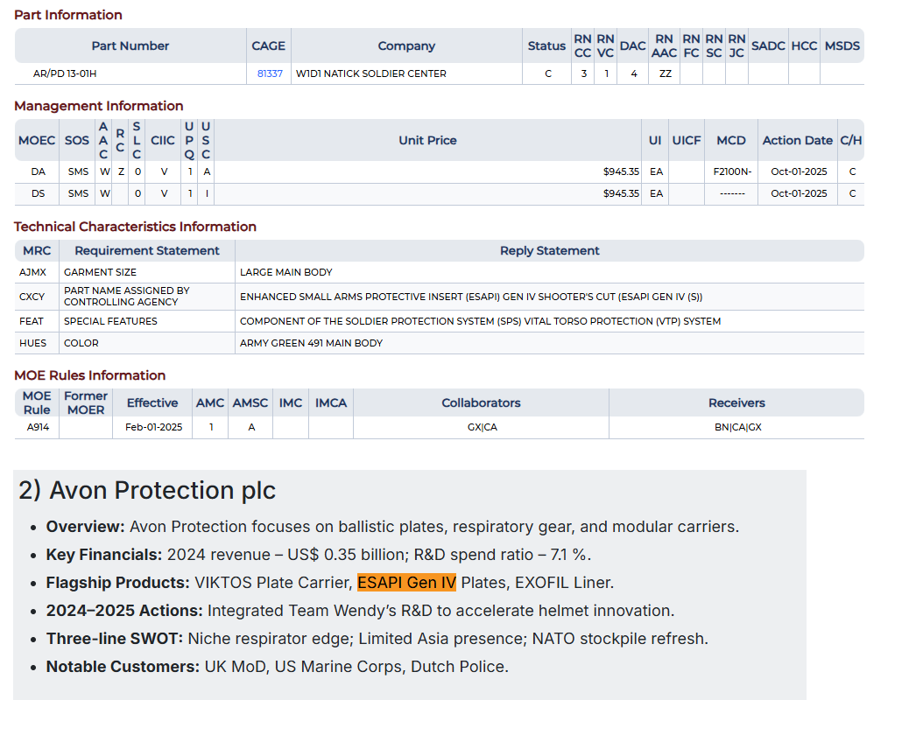Click Oct-01-2025 date in DA row

point(799,171)
